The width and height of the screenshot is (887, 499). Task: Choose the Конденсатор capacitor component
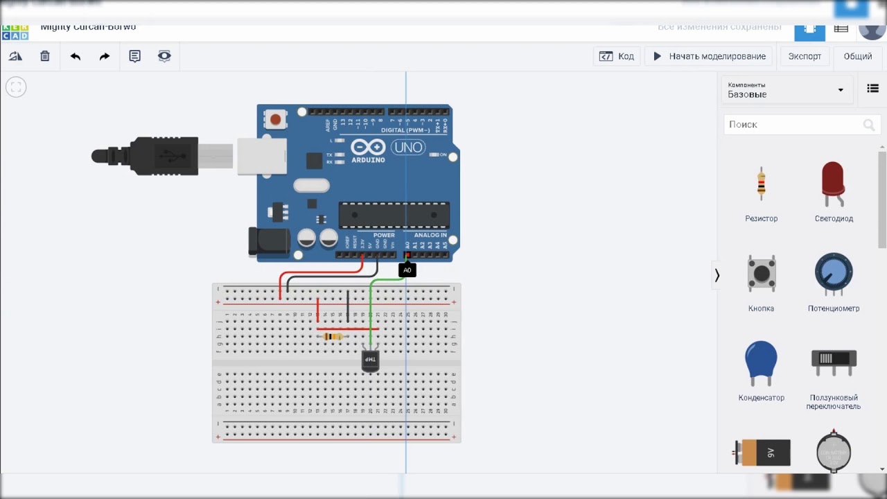pos(762,372)
